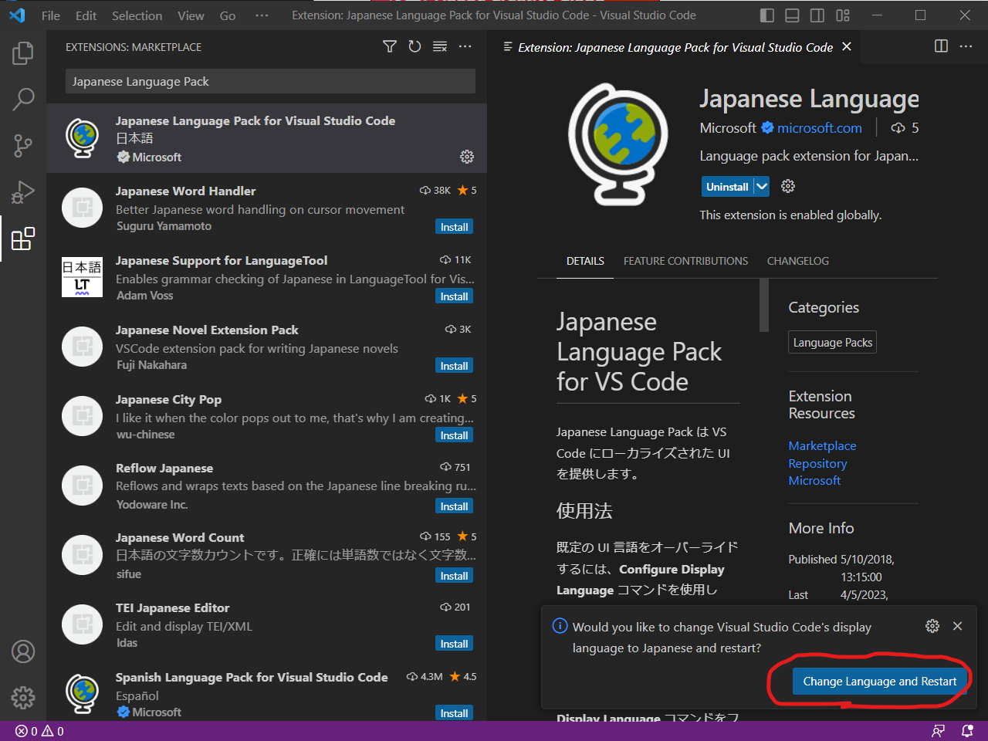The image size is (988, 741).
Task: Open the Explorer view in activity bar
Action: (23, 53)
